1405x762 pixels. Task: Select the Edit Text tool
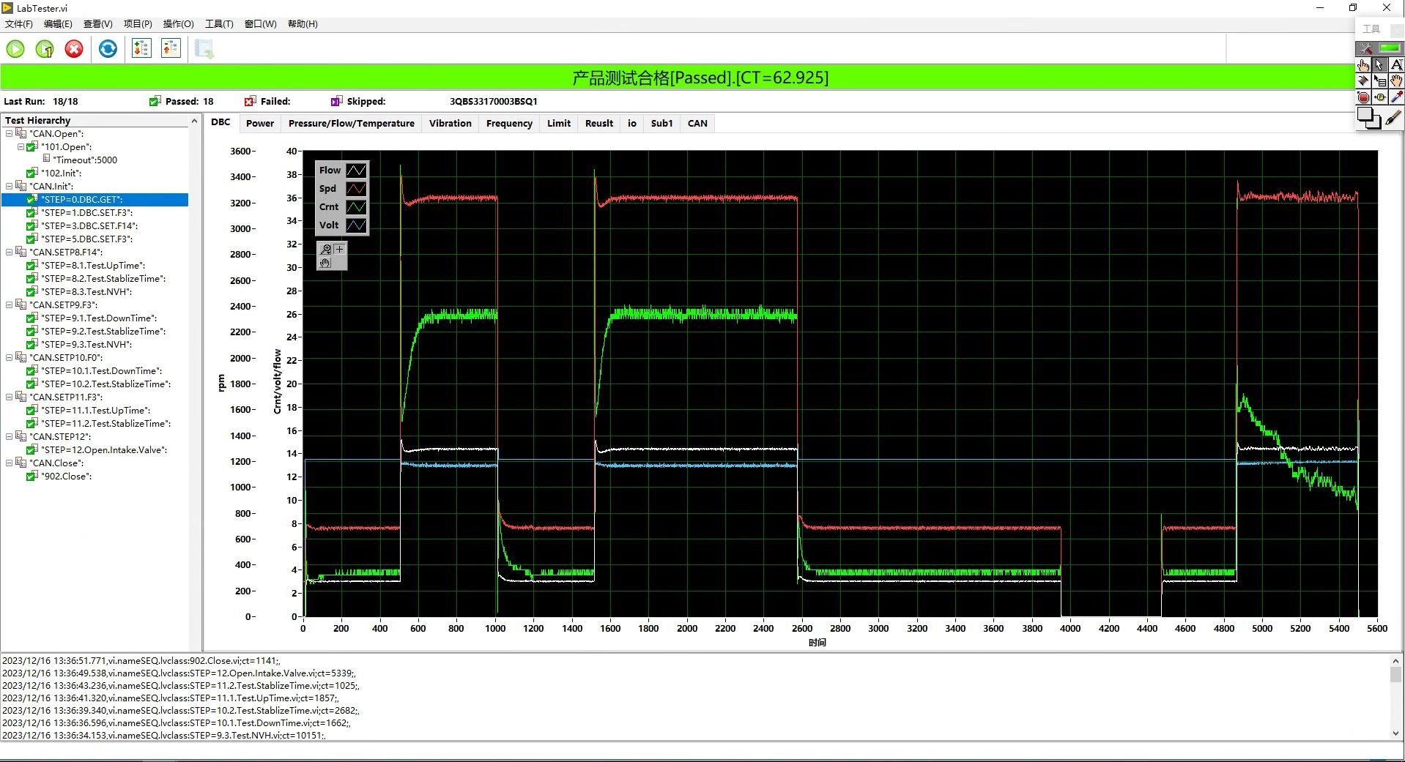click(x=1396, y=64)
